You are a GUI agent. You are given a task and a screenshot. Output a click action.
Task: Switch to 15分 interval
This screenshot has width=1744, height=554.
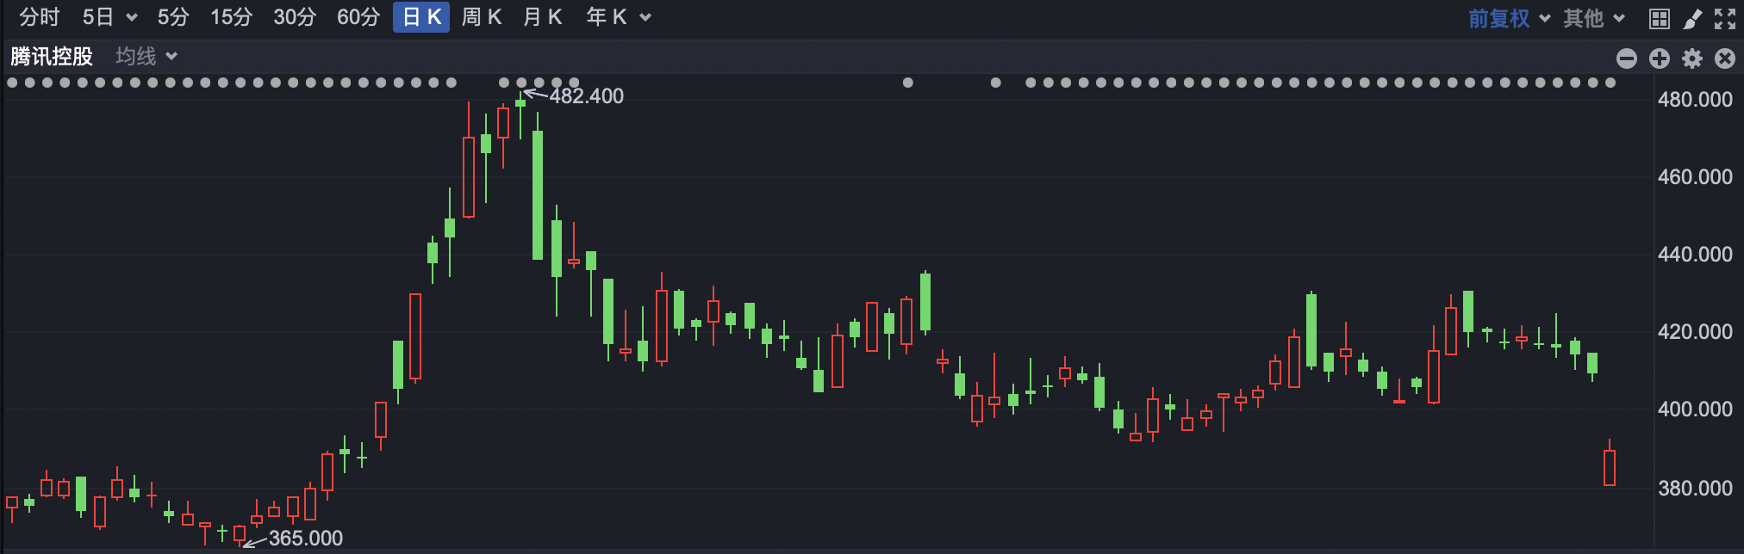pyautogui.click(x=232, y=17)
